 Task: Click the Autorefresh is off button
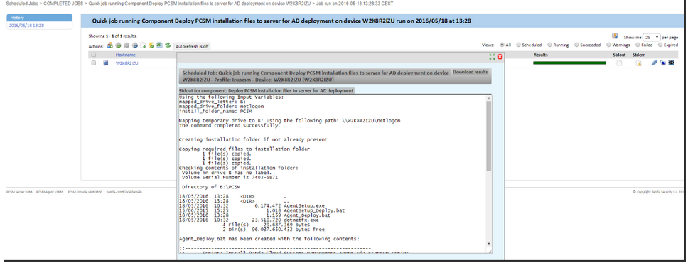pos(192,46)
